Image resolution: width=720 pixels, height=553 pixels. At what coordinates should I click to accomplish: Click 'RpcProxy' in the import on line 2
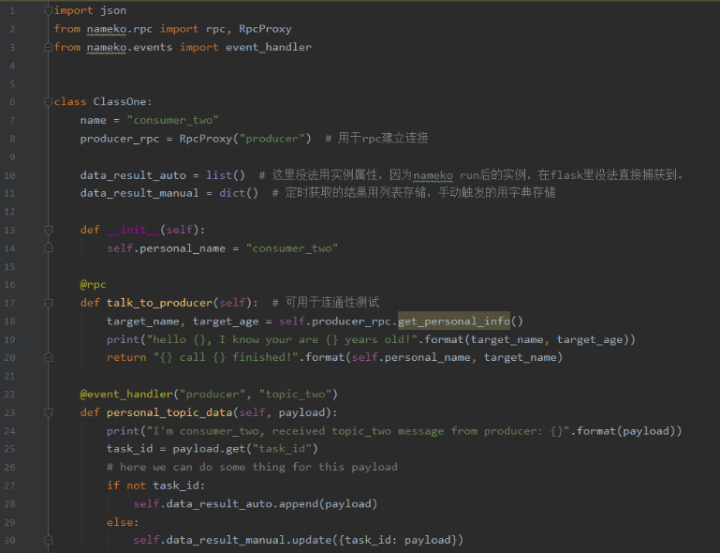click(265, 29)
